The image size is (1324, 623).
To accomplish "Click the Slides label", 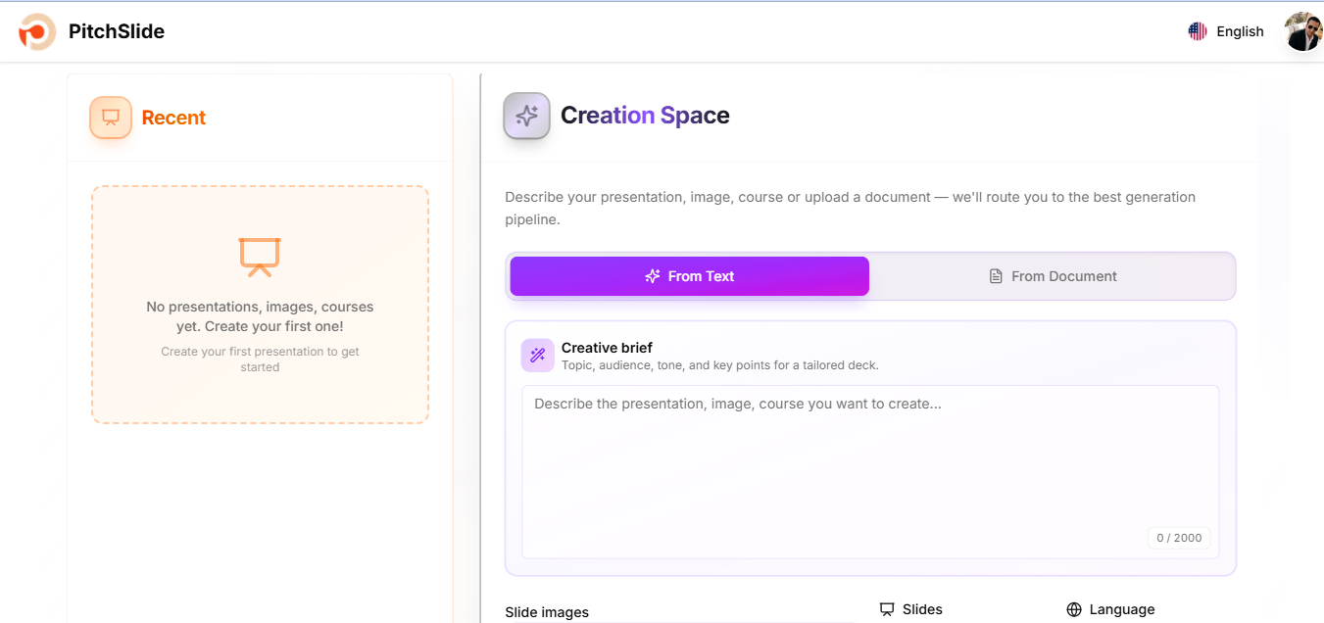I will [922, 609].
